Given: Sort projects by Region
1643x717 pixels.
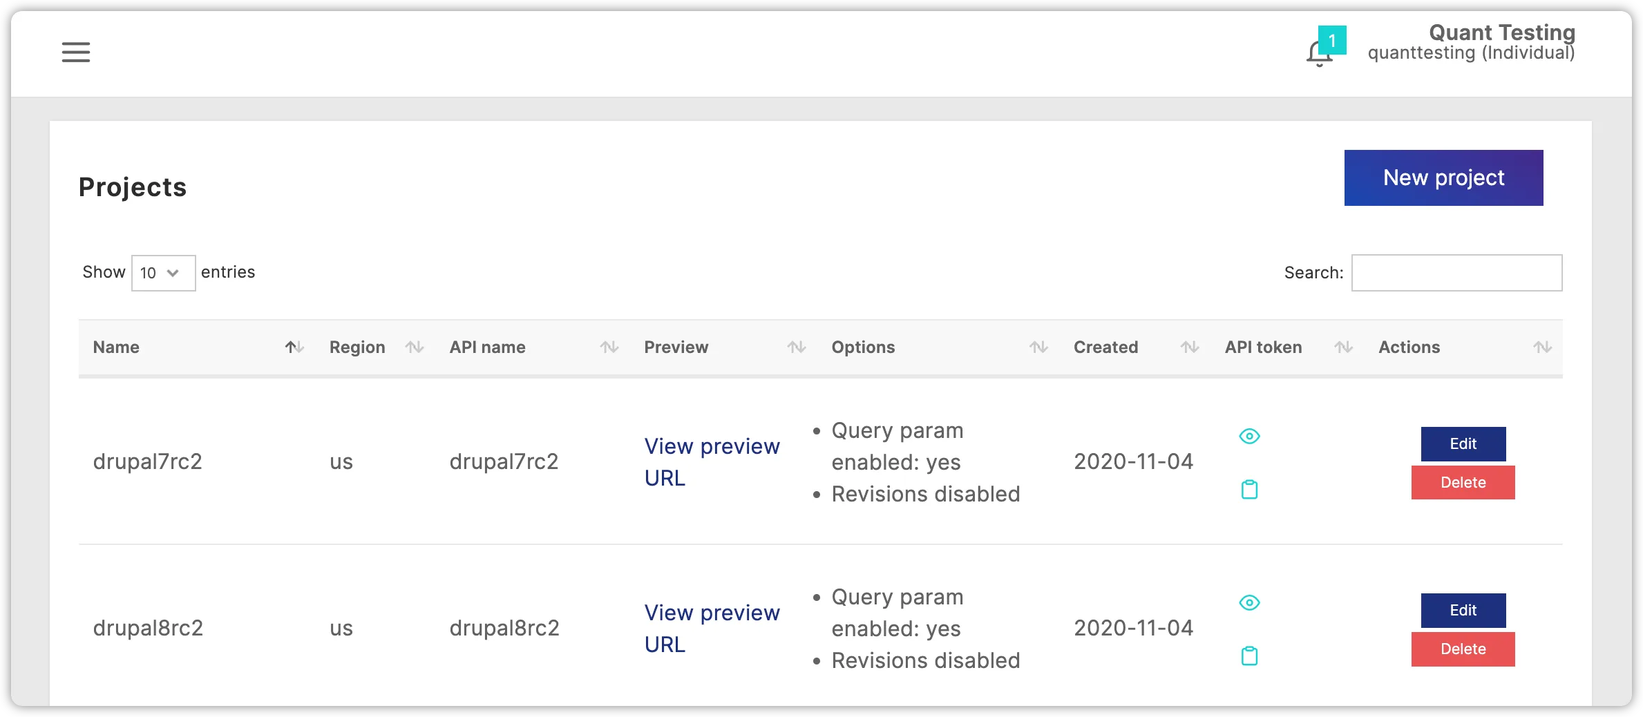Looking at the screenshot, I should click(x=415, y=347).
